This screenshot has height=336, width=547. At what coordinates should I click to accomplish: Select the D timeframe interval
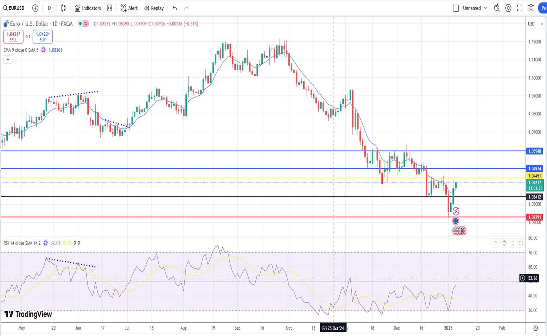pos(49,8)
